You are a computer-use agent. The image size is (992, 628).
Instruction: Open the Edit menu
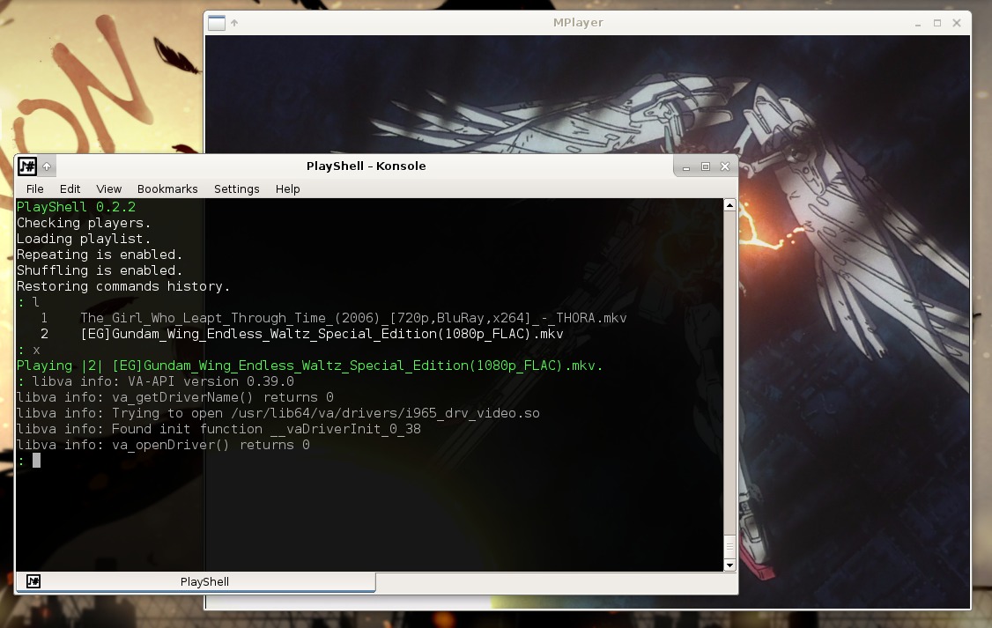(x=70, y=188)
